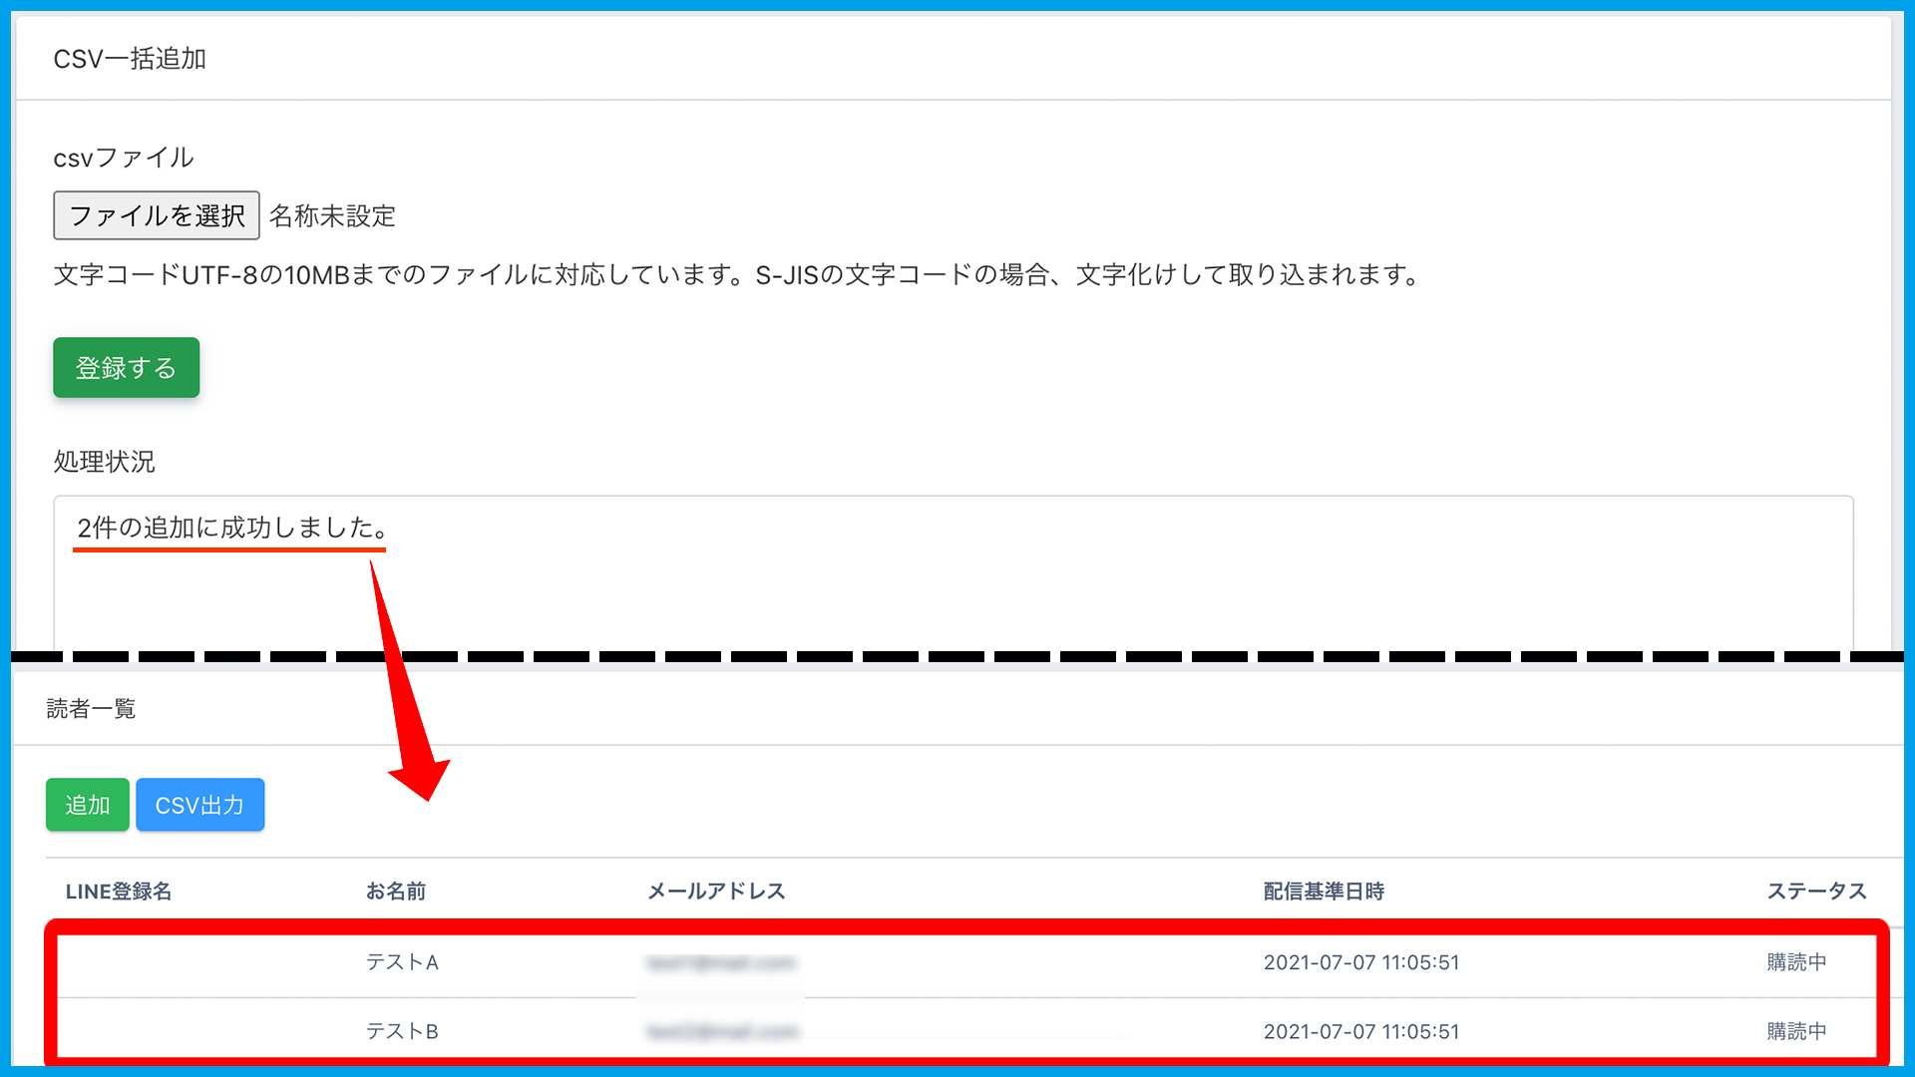
Task: Click the 配信基準日時 column header
Action: (1324, 892)
